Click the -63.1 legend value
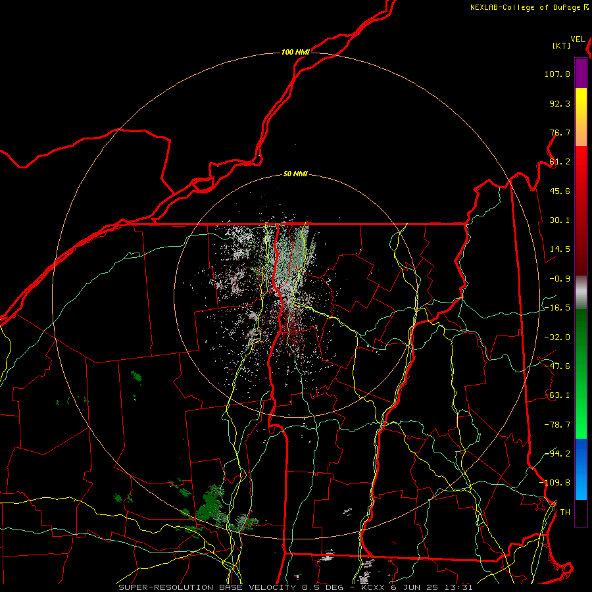 (x=557, y=395)
